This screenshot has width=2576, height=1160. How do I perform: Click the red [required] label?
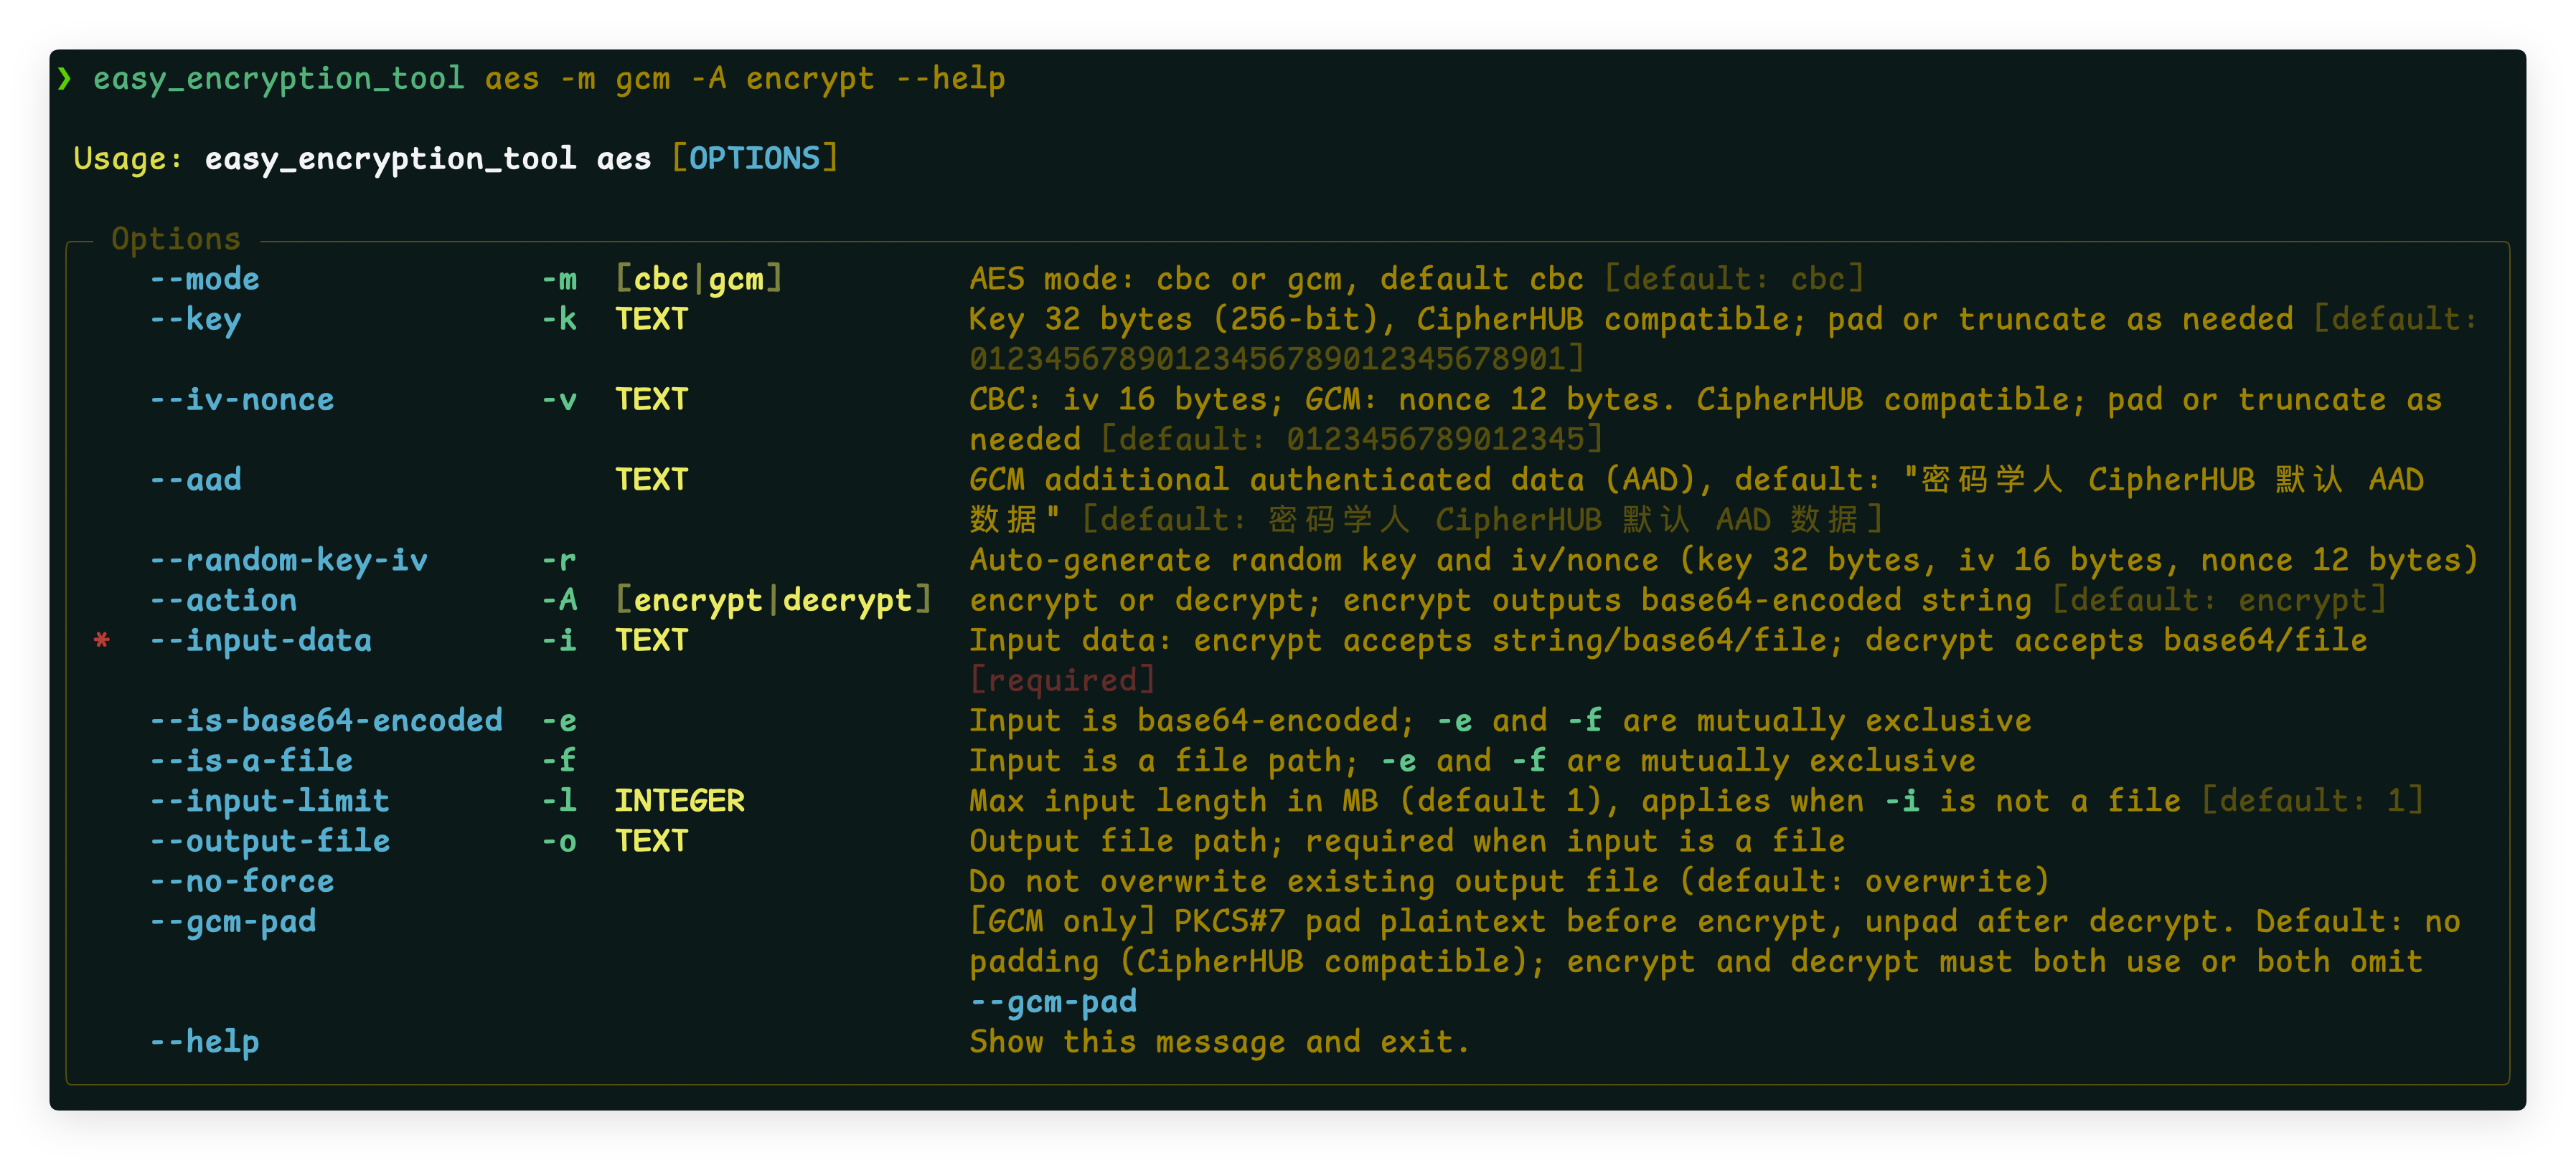click(1062, 680)
